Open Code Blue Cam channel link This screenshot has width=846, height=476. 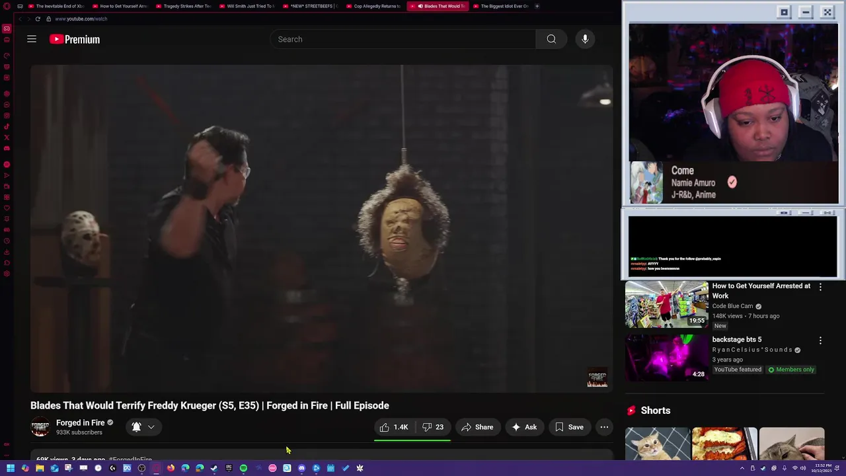(x=732, y=306)
